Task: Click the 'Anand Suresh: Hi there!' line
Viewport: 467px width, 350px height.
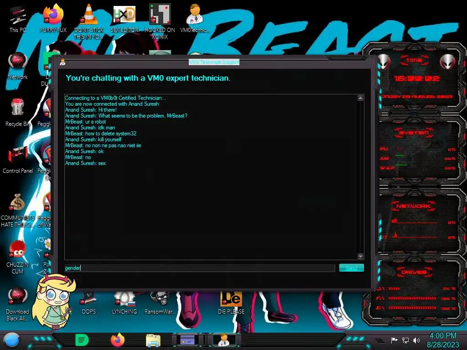Action: pyautogui.click(x=91, y=109)
